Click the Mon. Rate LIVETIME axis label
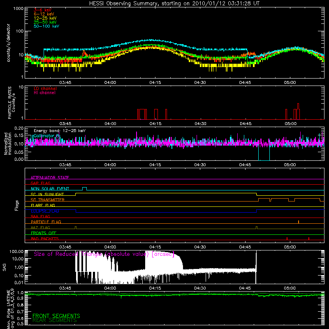This screenshot has height=329, width=329. pyautogui.click(x=10, y=308)
